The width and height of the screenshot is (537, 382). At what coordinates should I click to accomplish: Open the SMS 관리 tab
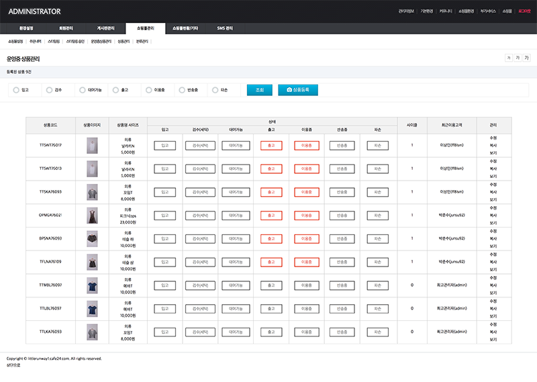coord(225,28)
